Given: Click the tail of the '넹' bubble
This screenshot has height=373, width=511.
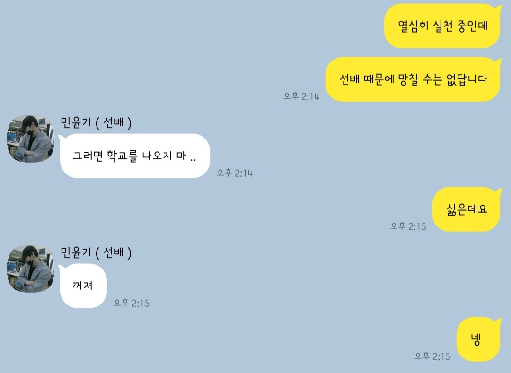Looking at the screenshot, I should pos(499,321).
